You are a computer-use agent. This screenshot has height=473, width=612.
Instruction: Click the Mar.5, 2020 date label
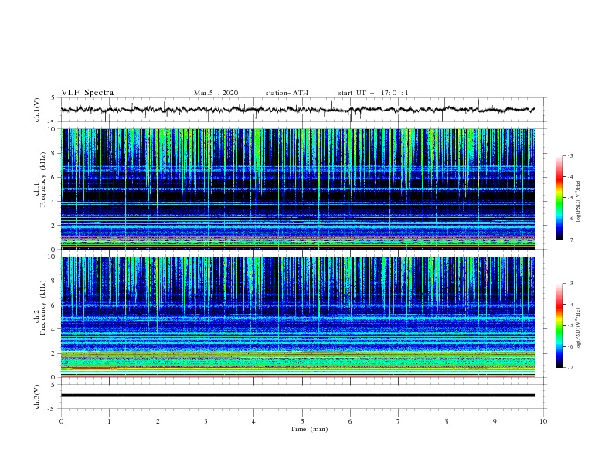[216, 93]
